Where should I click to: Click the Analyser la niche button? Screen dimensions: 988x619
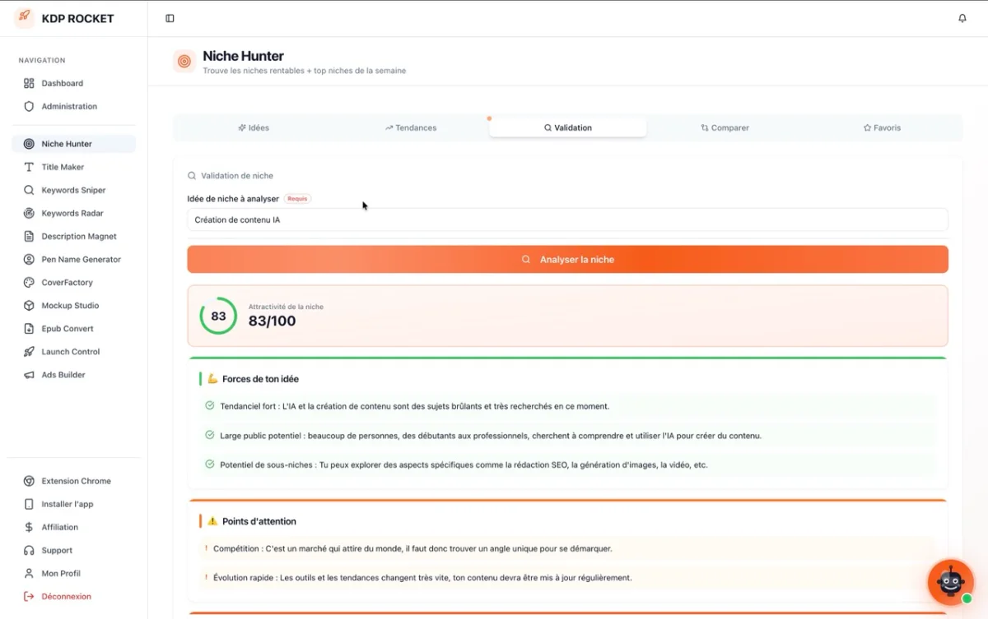pos(567,259)
